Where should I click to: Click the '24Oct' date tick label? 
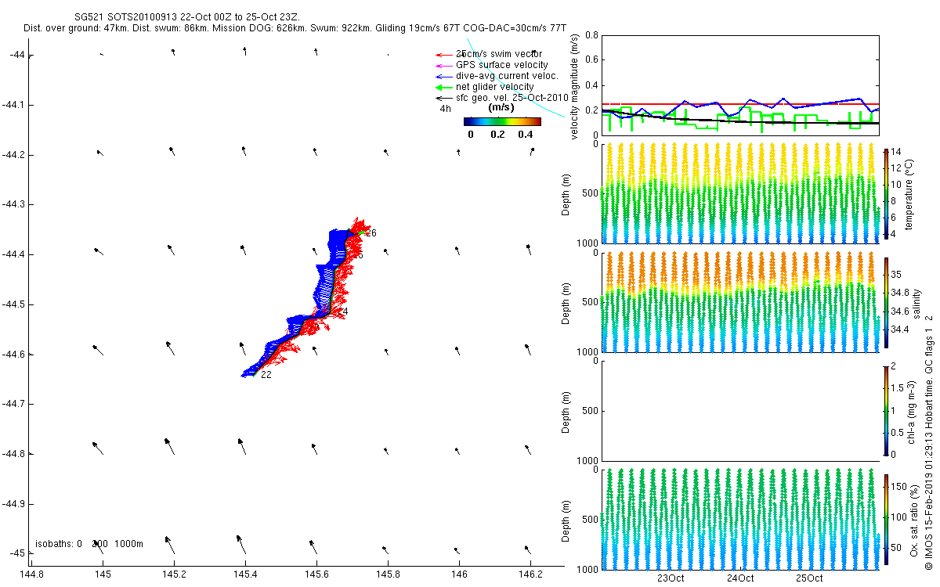(740, 578)
